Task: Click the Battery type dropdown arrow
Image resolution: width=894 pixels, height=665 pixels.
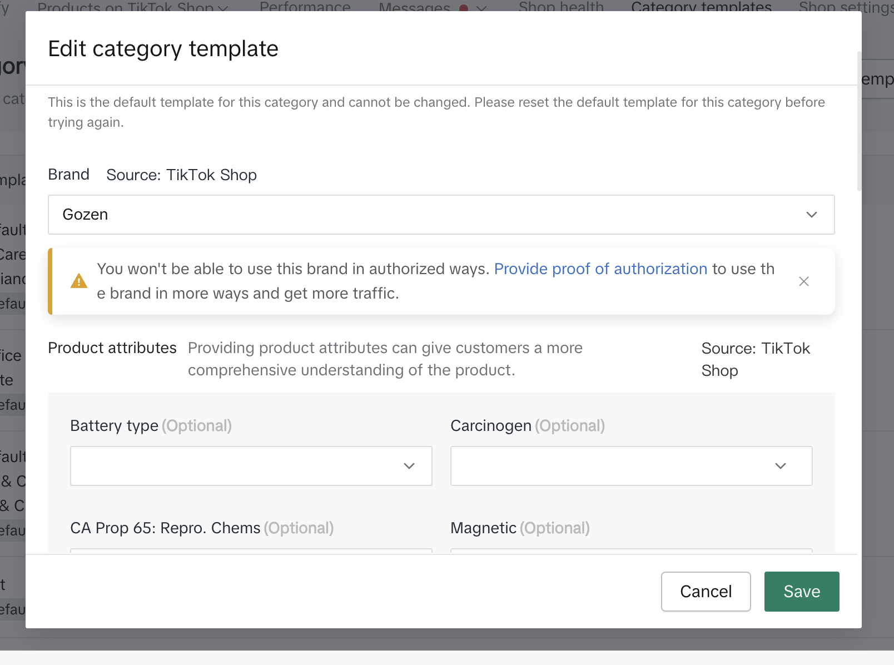Action: coord(409,466)
